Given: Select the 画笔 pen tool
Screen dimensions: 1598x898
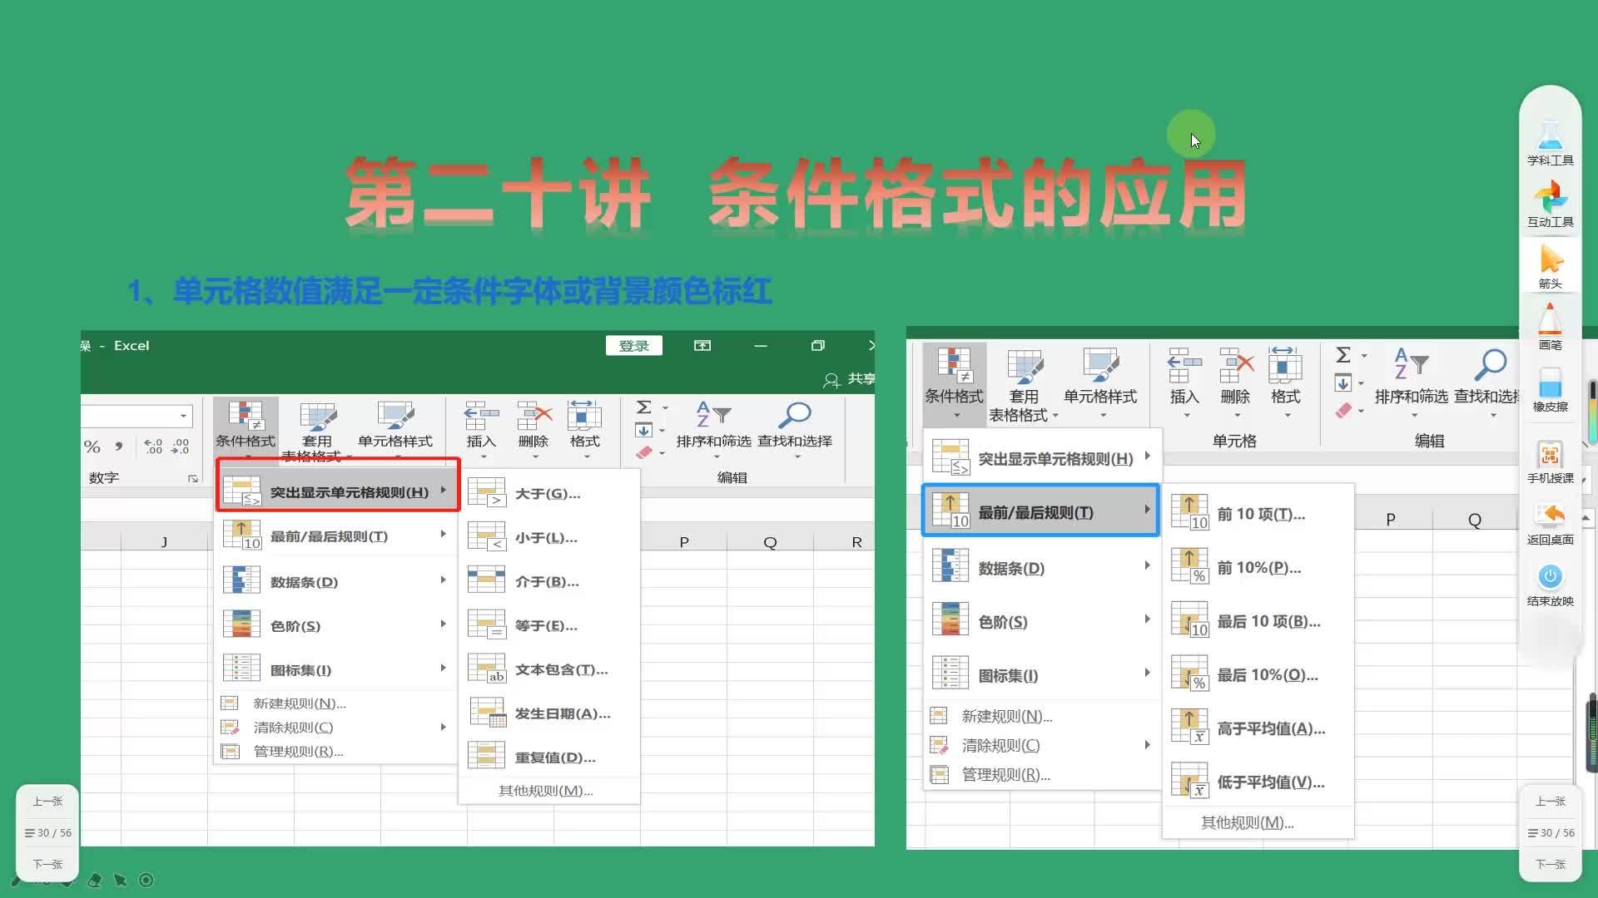Looking at the screenshot, I should pyautogui.click(x=1550, y=326).
